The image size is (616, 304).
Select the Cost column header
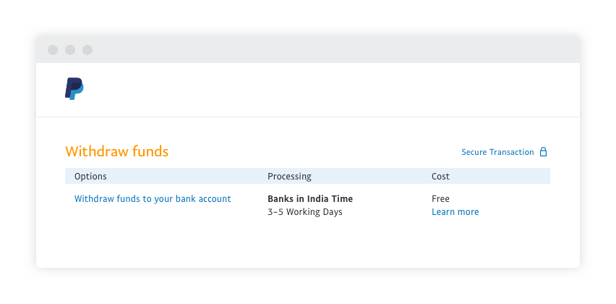pyautogui.click(x=440, y=177)
